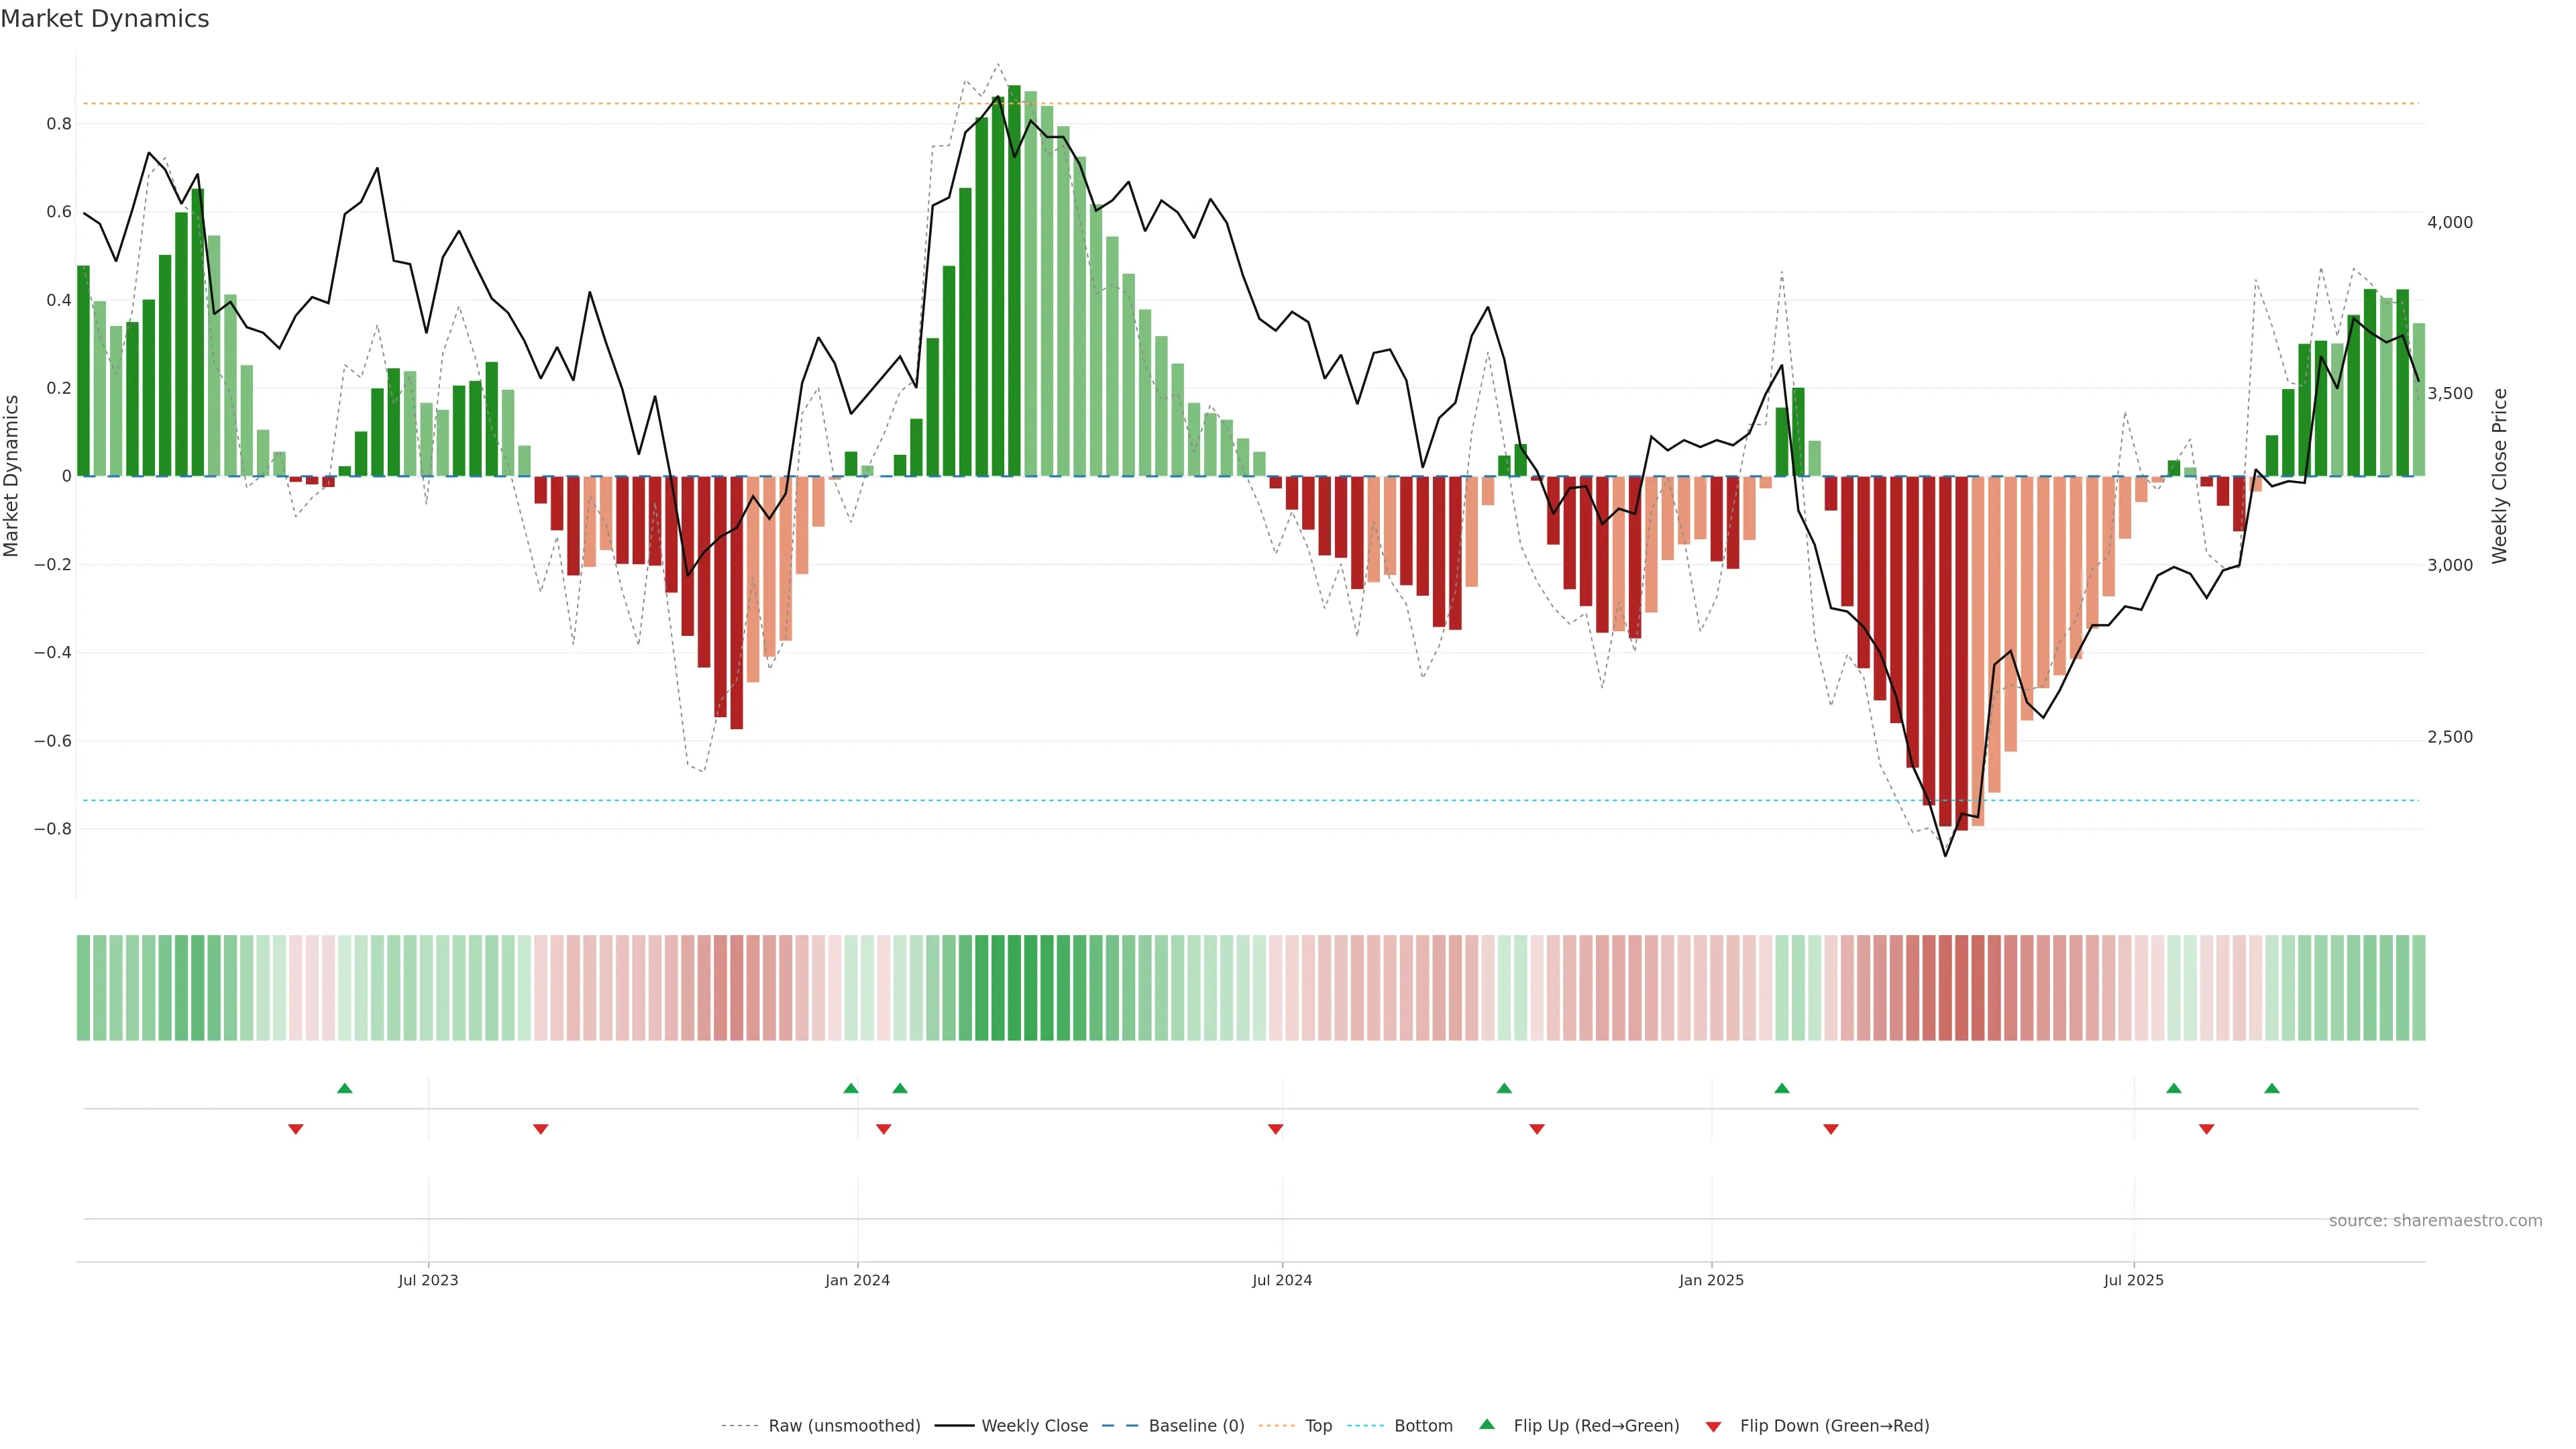Image resolution: width=2576 pixels, height=1449 pixels.
Task: Click the Jul 2025 x-axis label
Action: [2133, 1280]
